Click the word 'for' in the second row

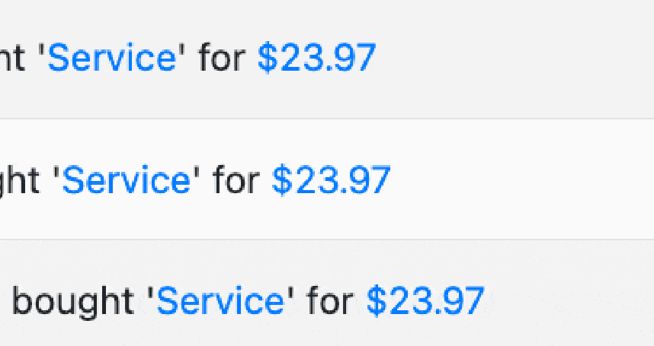pos(236,179)
